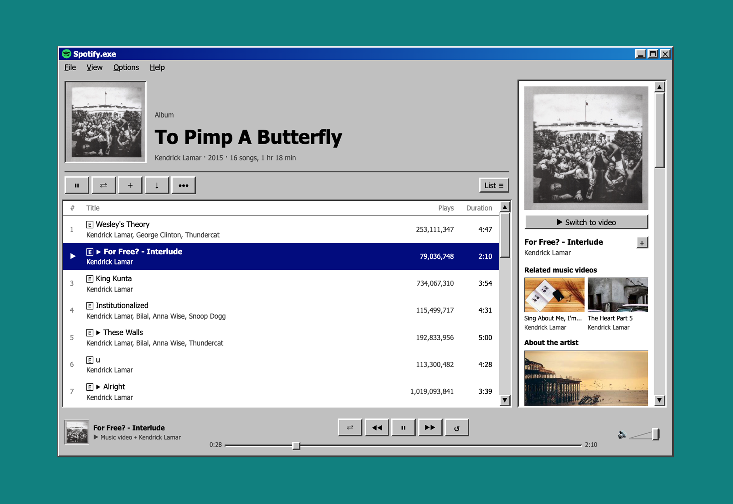Toggle shuffle in the bottom player bar

(x=350, y=428)
